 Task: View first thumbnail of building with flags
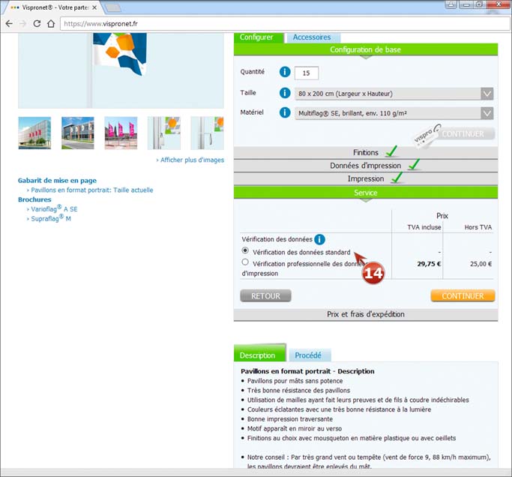click(34, 133)
